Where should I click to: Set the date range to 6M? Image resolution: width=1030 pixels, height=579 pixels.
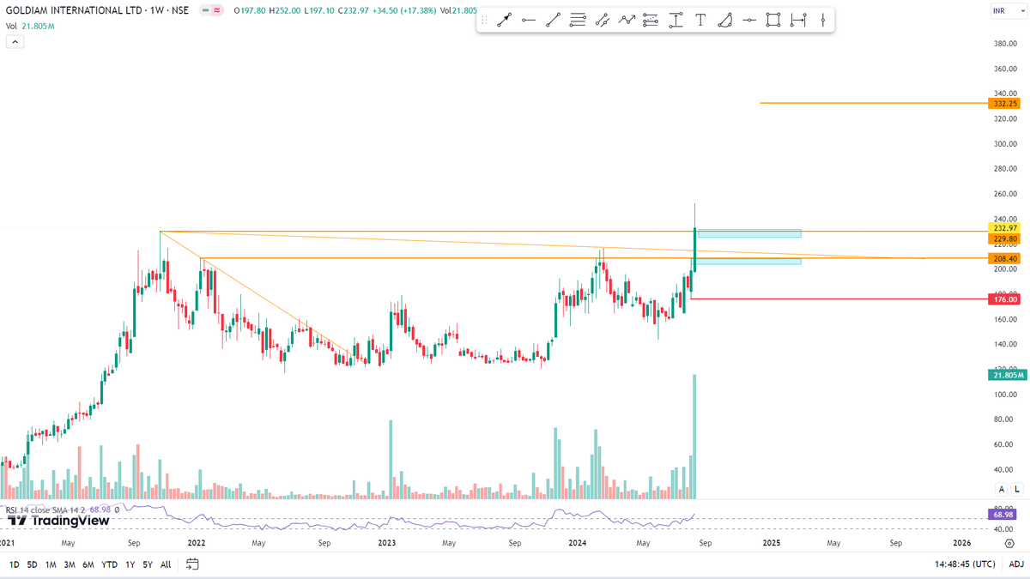tap(88, 564)
